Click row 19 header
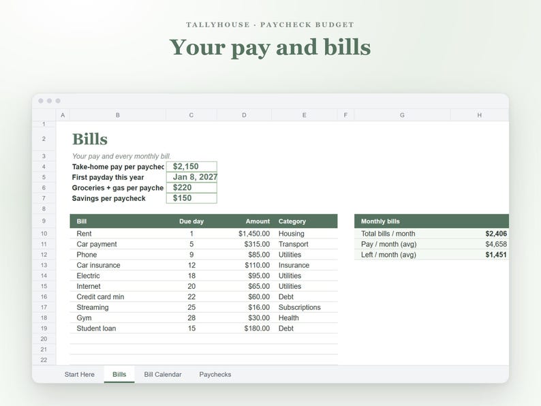541x406 pixels. (44, 328)
